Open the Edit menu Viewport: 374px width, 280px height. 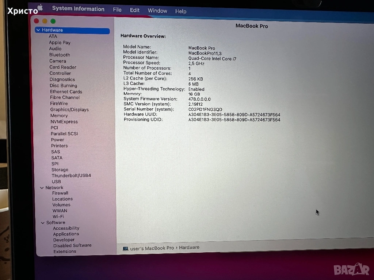click(135, 10)
